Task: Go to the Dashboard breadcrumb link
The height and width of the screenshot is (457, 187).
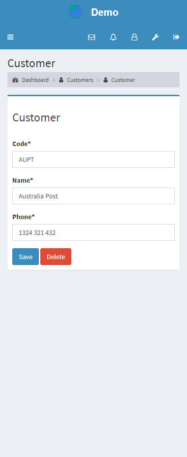Action: point(35,80)
